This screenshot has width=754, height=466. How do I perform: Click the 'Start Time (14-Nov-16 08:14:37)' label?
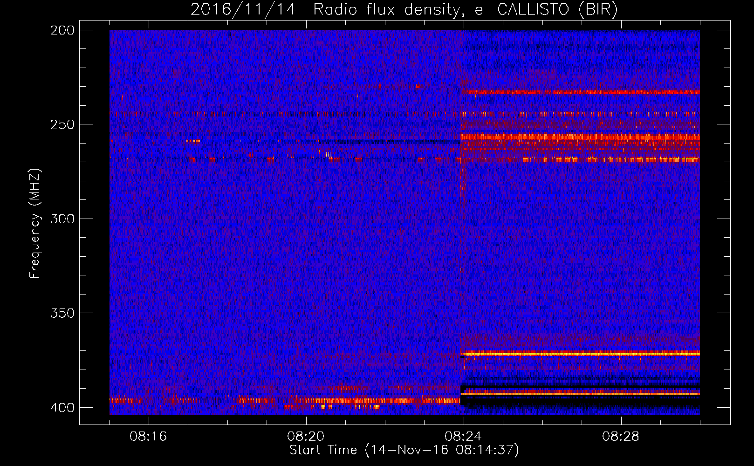404,450
